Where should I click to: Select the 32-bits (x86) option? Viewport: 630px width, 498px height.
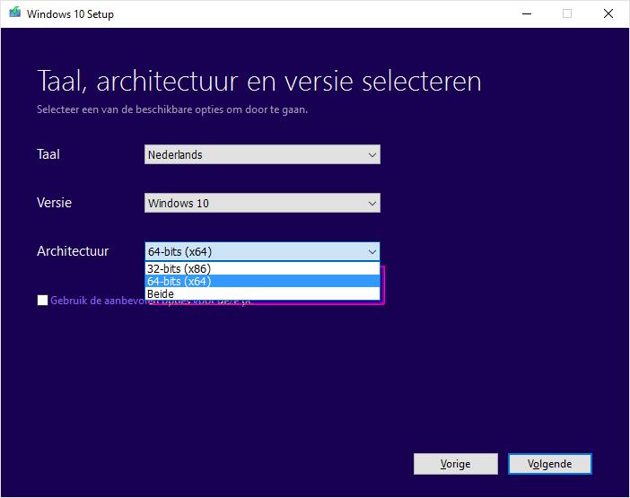tap(262, 268)
